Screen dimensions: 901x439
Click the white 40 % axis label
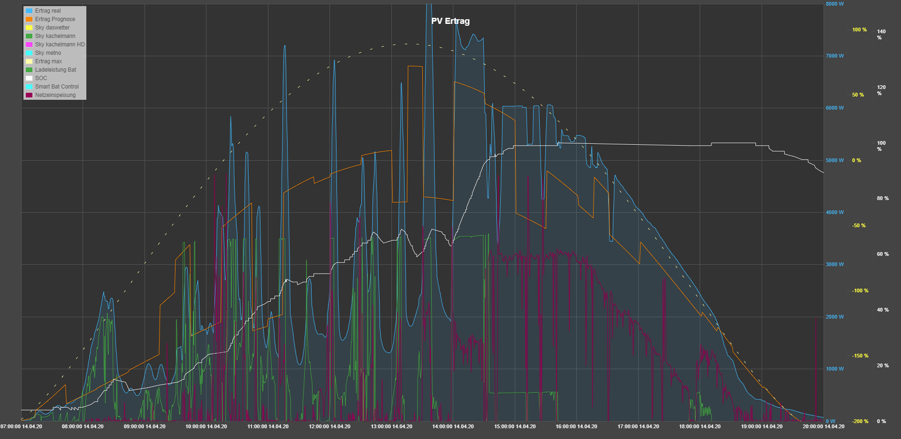(x=883, y=310)
